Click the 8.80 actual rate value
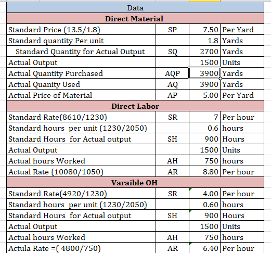 204,172
